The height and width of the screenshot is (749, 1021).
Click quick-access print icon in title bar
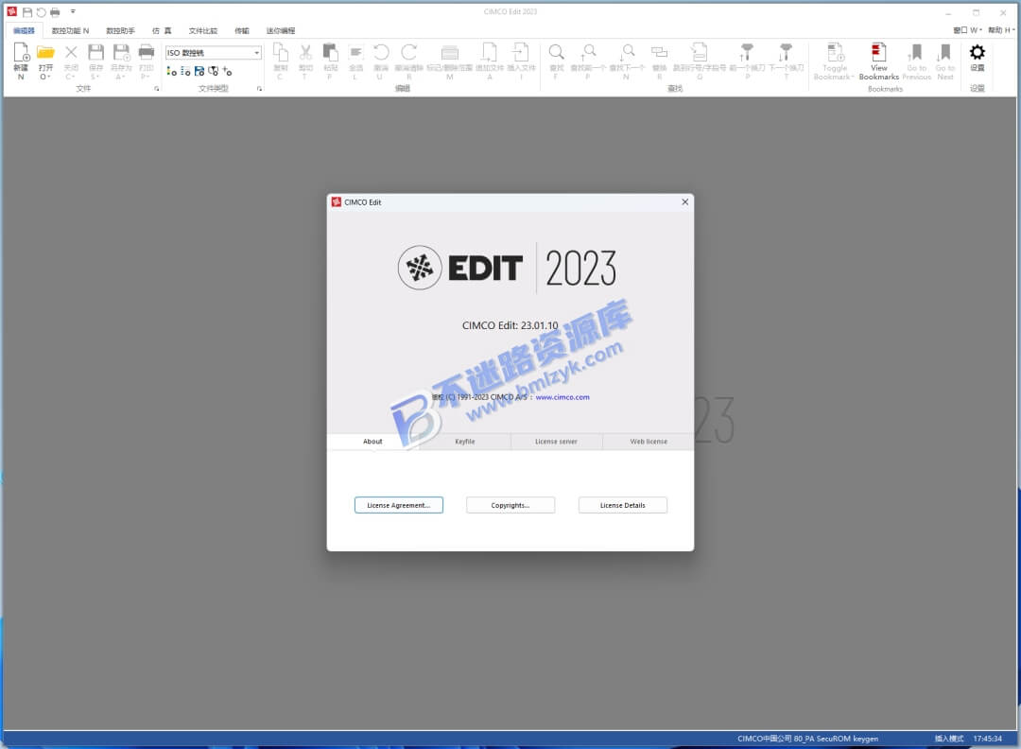[55, 11]
